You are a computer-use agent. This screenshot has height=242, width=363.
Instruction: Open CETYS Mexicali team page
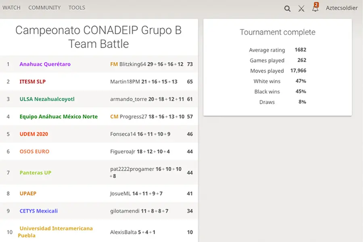pyautogui.click(x=39, y=211)
